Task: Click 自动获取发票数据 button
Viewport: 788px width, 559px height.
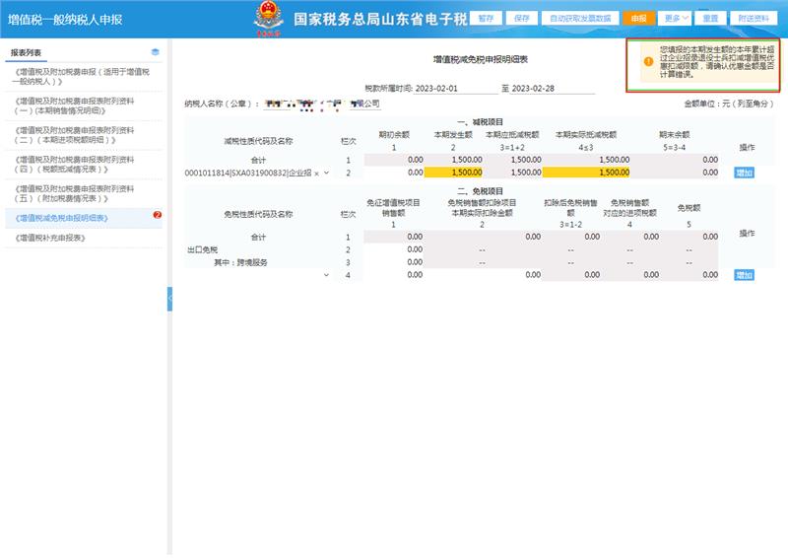Action: pyautogui.click(x=580, y=18)
